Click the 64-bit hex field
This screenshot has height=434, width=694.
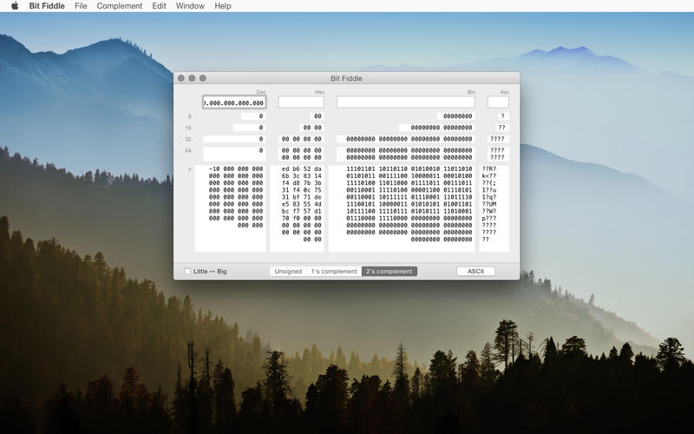click(x=301, y=154)
